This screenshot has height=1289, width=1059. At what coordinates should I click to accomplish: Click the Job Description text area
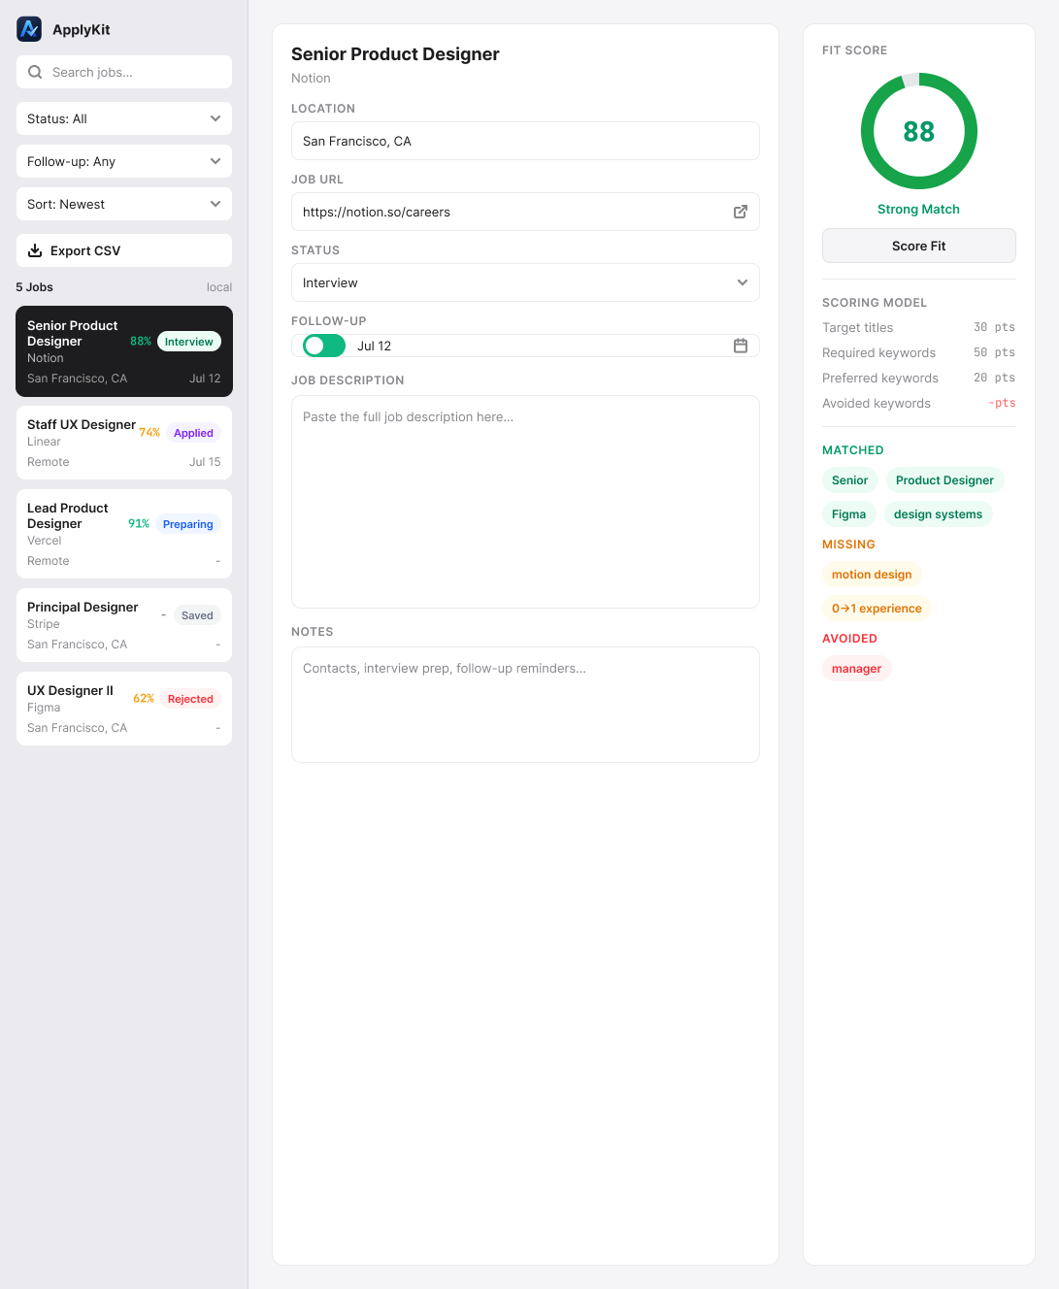(525, 502)
